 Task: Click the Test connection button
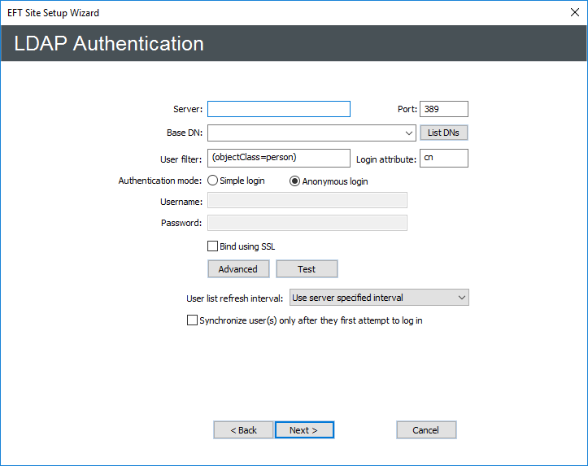click(307, 269)
